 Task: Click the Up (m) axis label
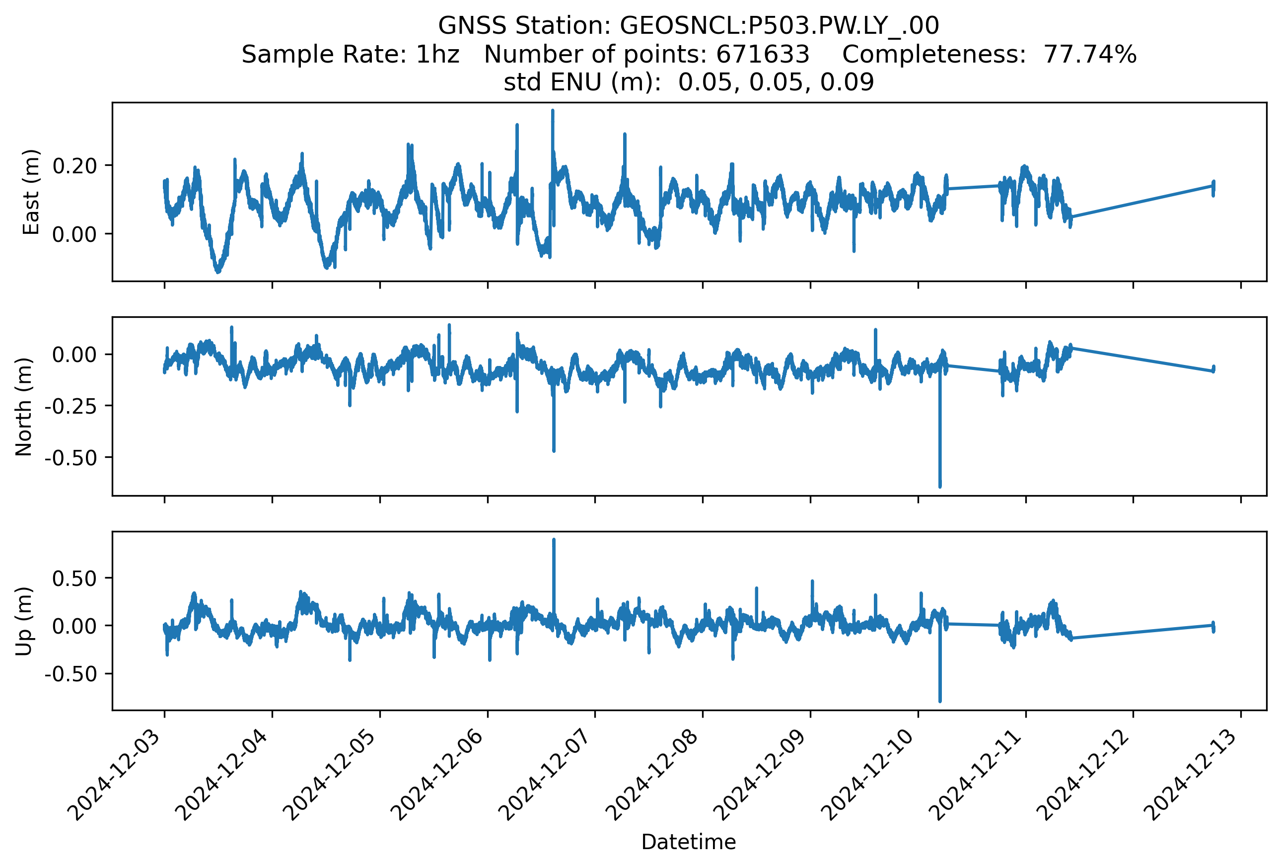point(24,621)
